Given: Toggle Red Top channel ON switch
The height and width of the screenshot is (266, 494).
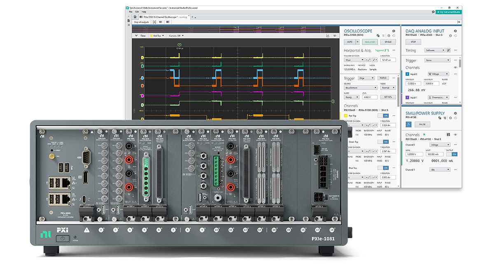Looking at the screenshot, I should tap(383, 116).
